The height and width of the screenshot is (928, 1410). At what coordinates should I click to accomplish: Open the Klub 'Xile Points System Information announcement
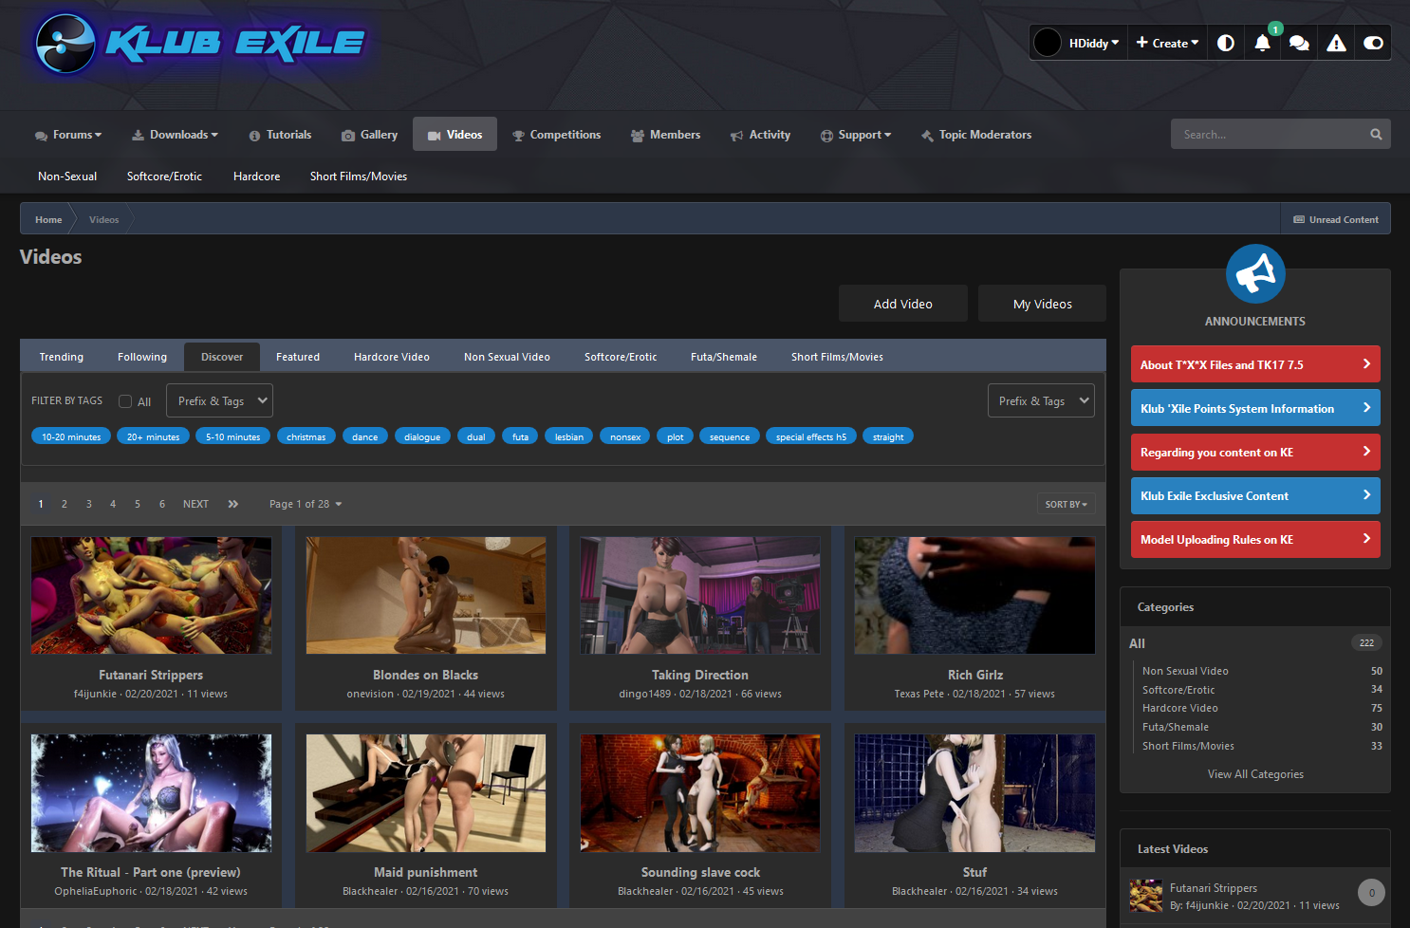[1255, 408]
